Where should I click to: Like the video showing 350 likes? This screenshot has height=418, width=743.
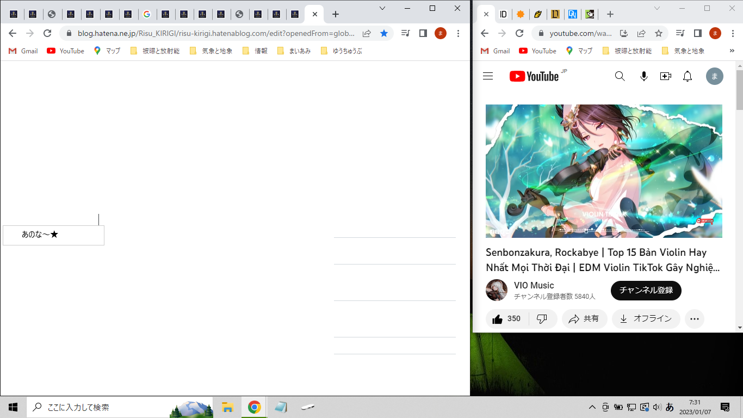(x=507, y=319)
